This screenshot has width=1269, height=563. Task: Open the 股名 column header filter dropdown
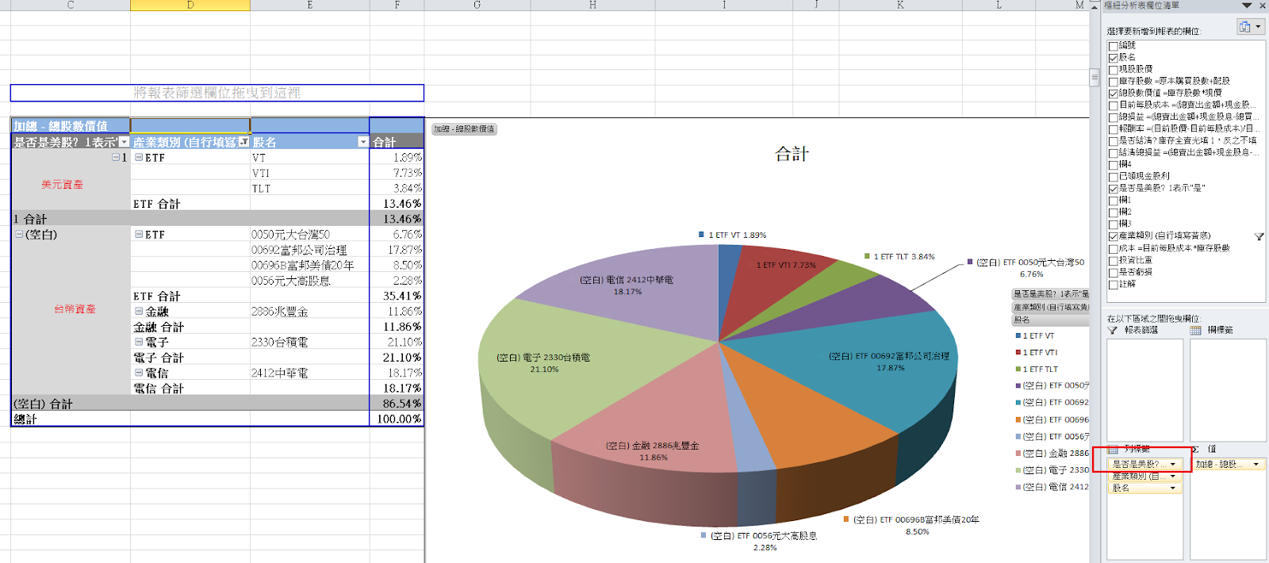pyautogui.click(x=363, y=142)
